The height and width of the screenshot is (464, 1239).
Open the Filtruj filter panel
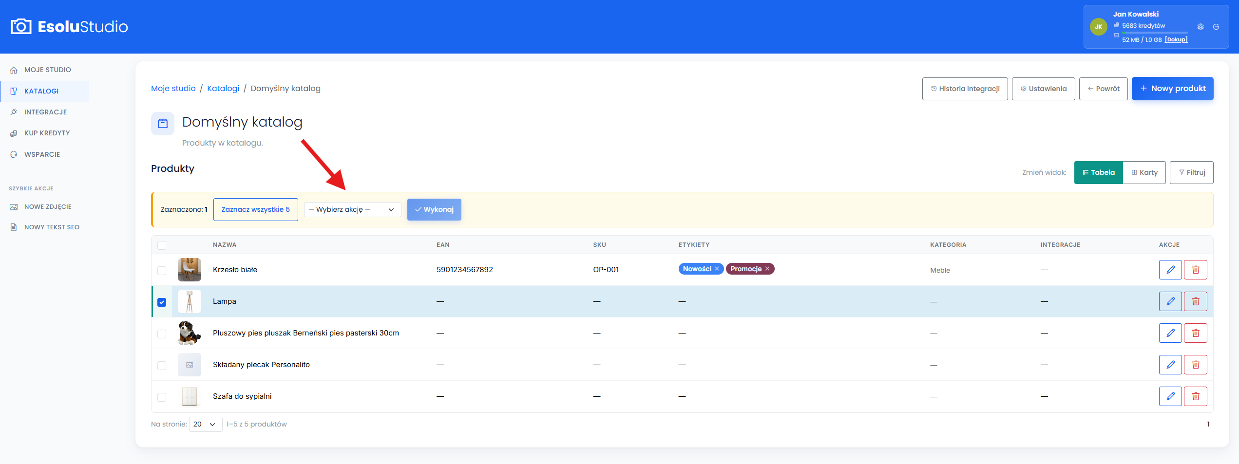click(x=1191, y=172)
